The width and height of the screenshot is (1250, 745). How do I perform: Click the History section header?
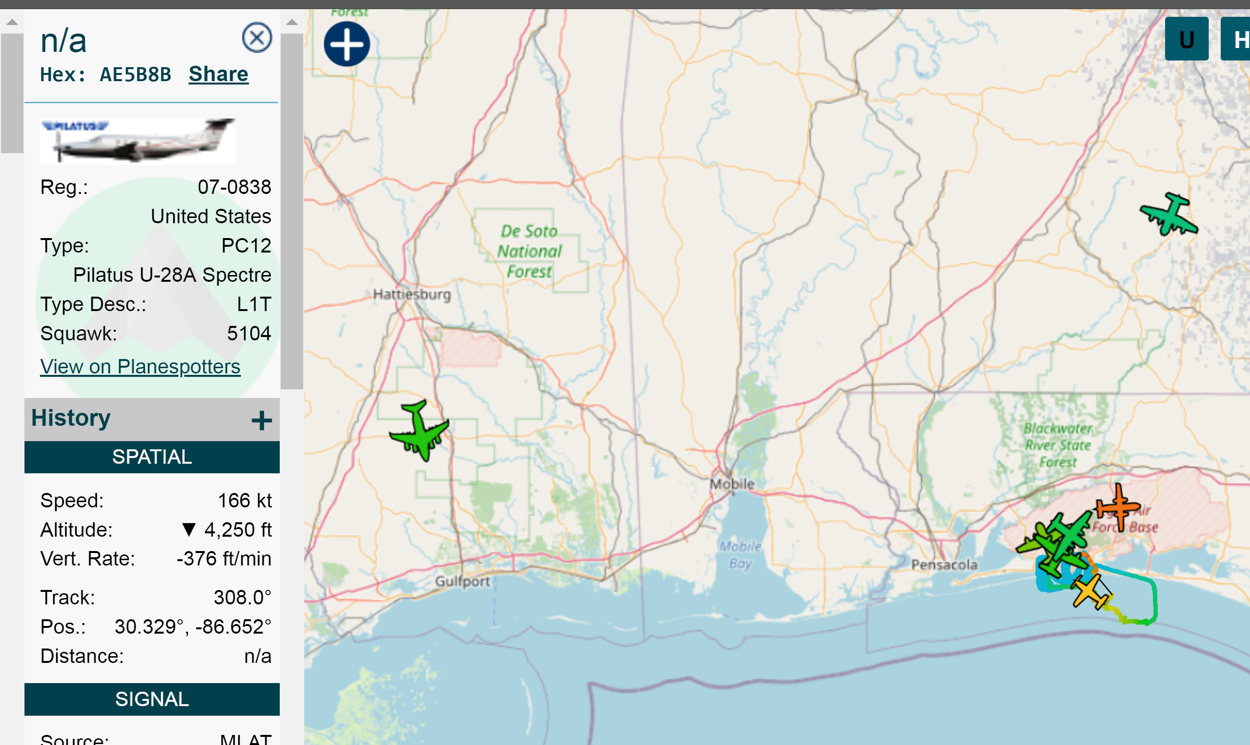[152, 419]
